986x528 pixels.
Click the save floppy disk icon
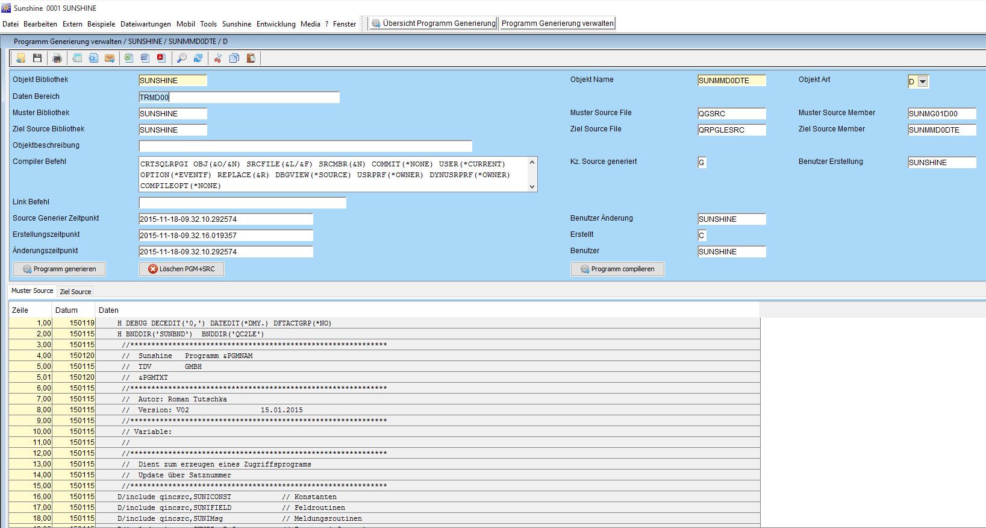[x=37, y=58]
